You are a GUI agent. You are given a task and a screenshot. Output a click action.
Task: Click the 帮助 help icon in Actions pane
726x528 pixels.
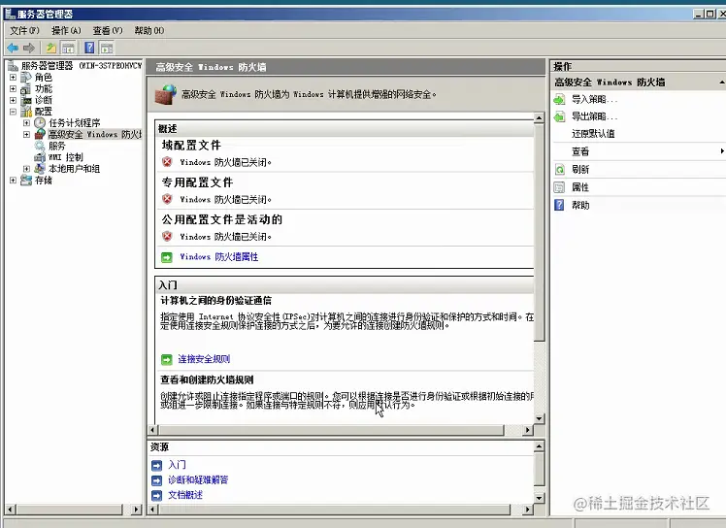559,205
